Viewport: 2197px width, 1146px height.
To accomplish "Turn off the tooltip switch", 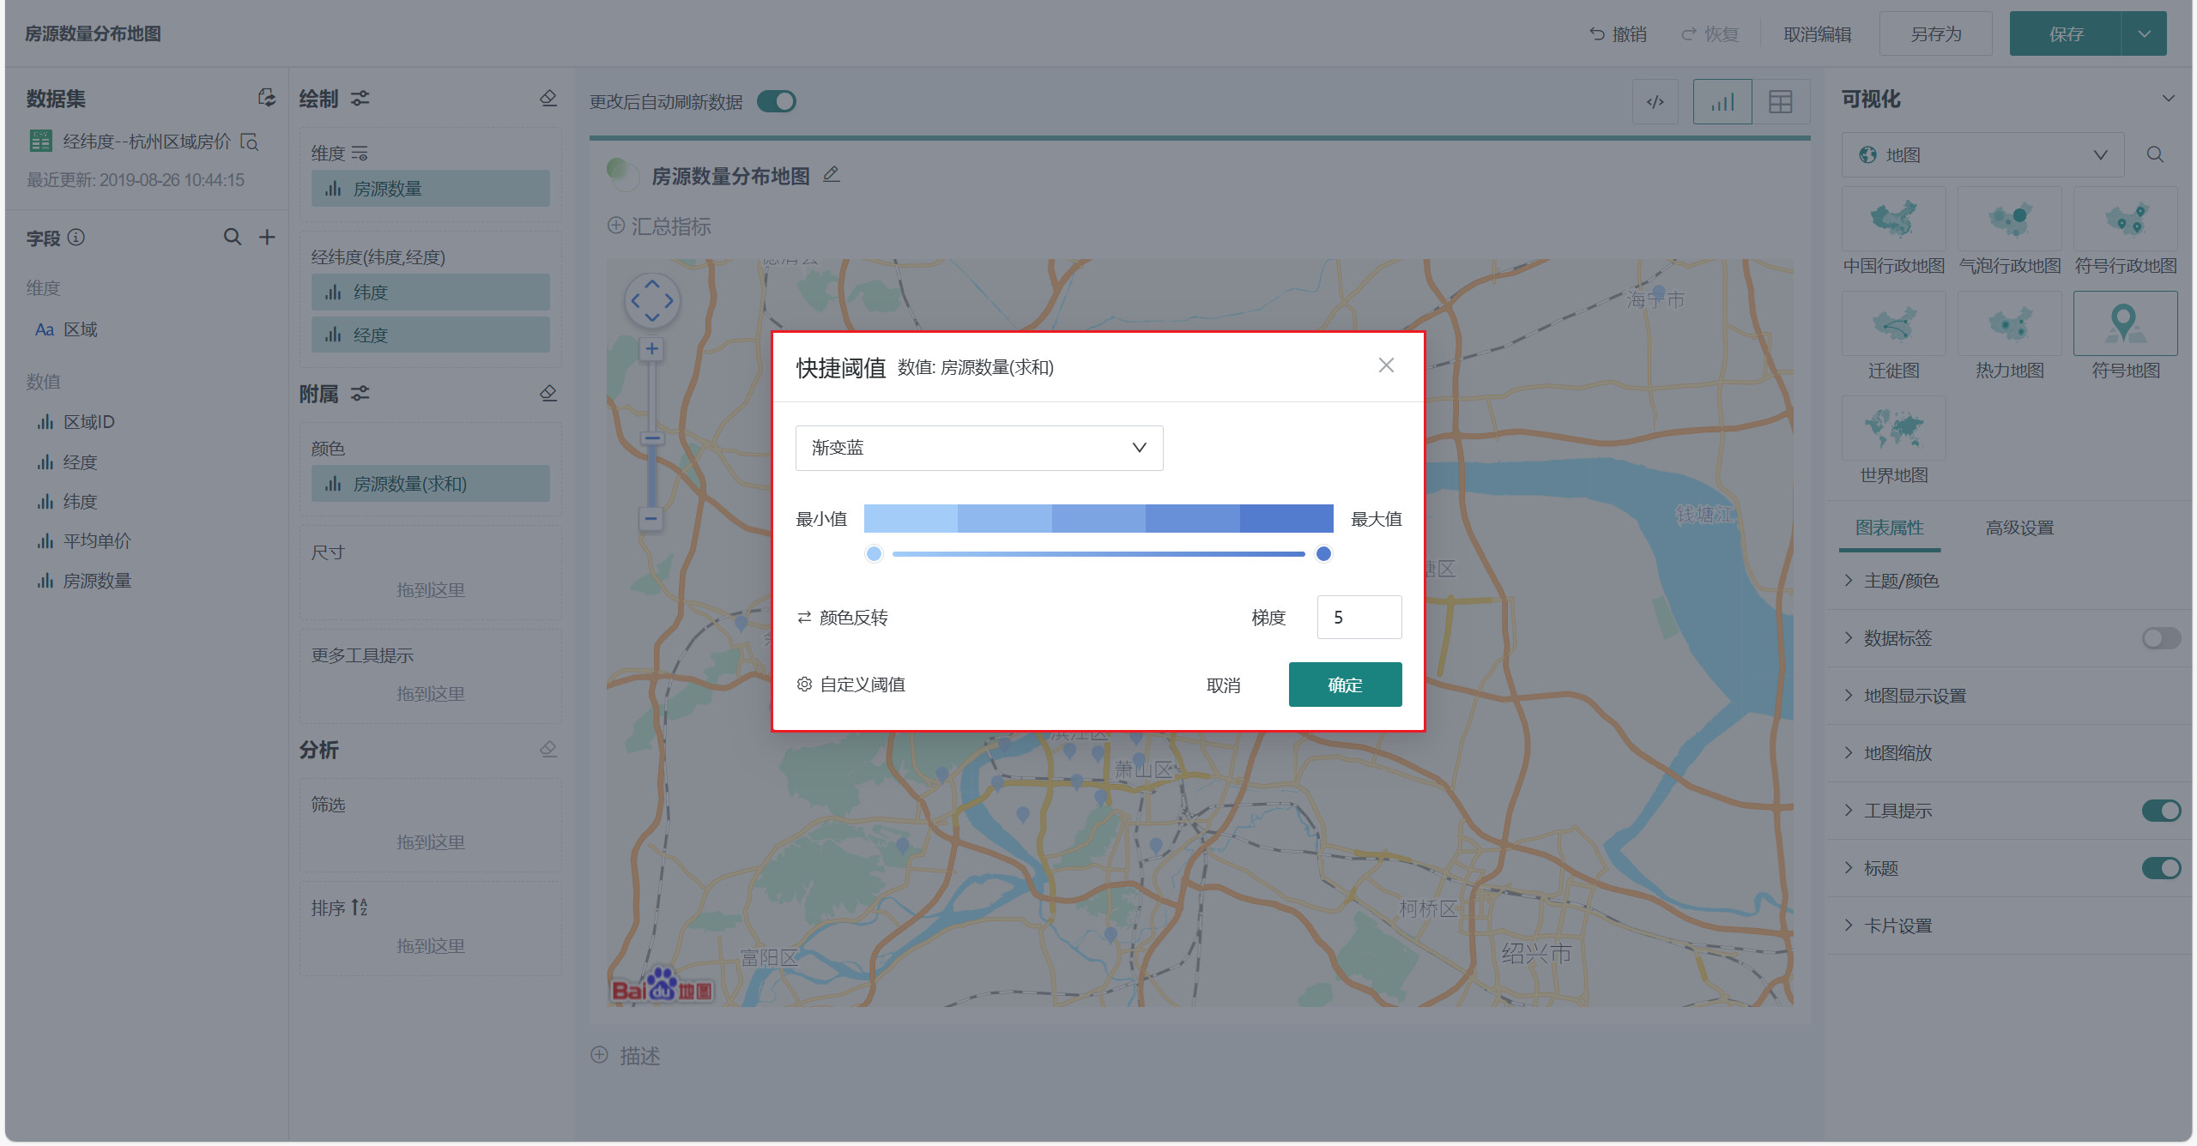I will pos(2160,811).
